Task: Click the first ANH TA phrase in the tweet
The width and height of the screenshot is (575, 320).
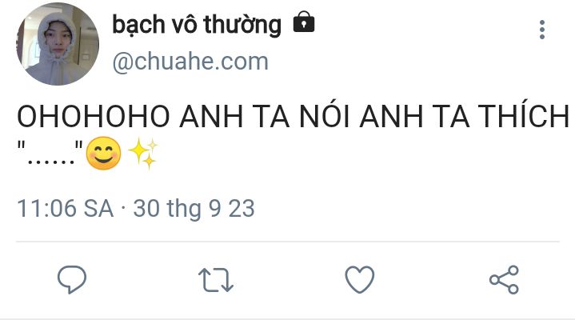Action: (234, 117)
